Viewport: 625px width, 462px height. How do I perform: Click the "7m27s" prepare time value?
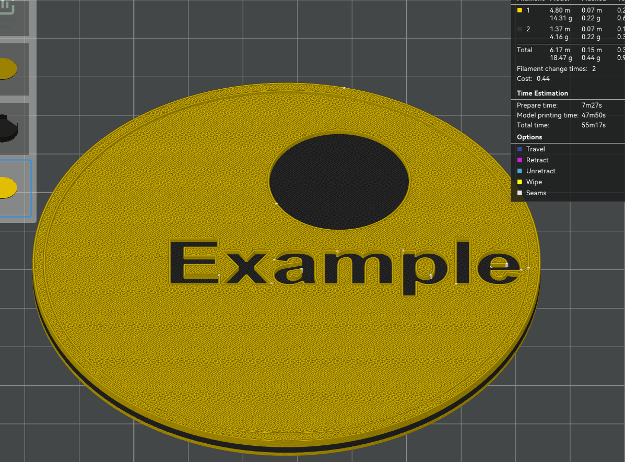[x=592, y=105]
